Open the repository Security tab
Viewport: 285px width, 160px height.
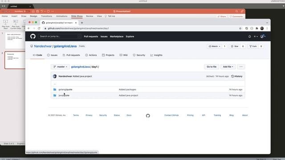(x=139, y=55)
